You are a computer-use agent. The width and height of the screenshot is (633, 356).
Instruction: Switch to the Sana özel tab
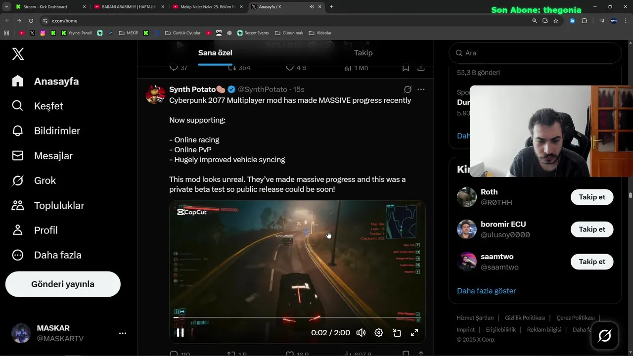point(215,53)
